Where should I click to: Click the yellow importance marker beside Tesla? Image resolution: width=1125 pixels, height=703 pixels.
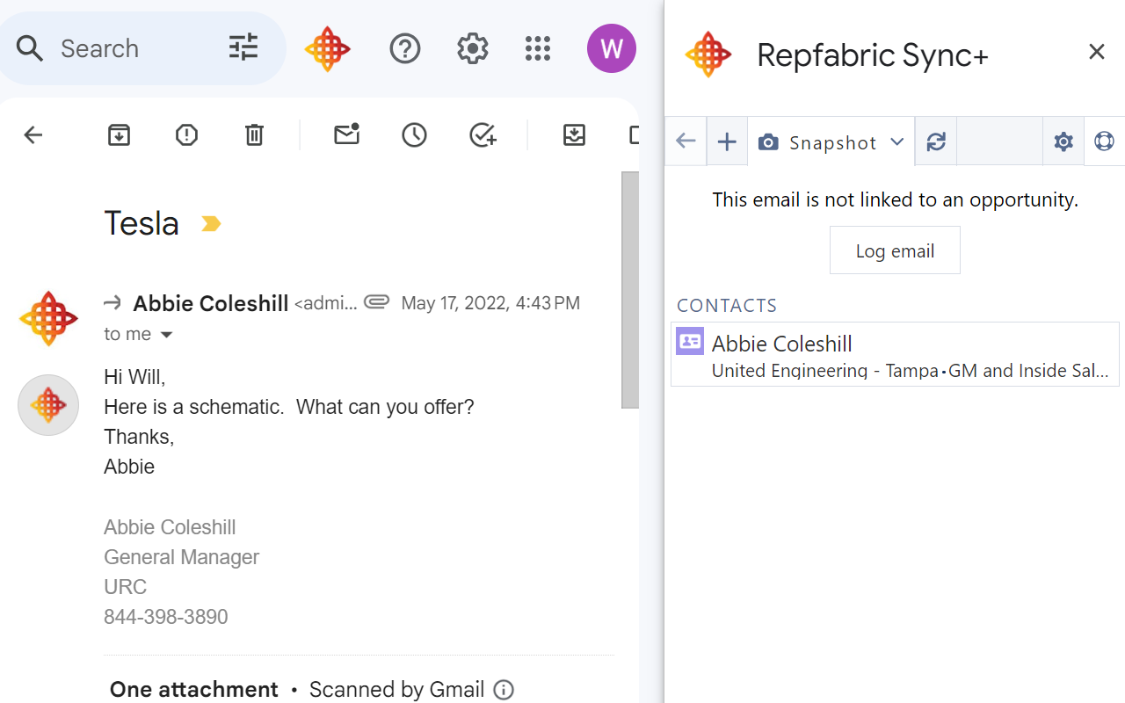211,224
